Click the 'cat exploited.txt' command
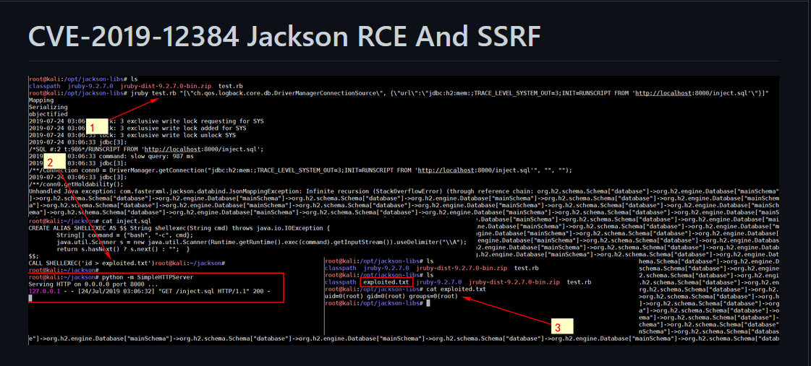This screenshot has height=366, width=811. click(x=457, y=289)
